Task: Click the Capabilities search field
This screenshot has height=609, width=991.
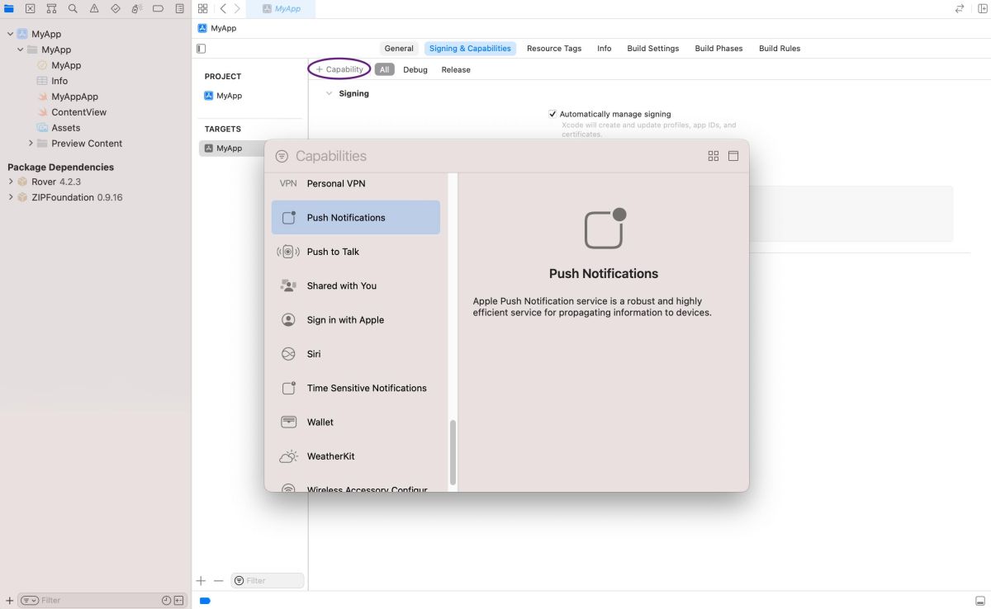Action: [x=495, y=156]
